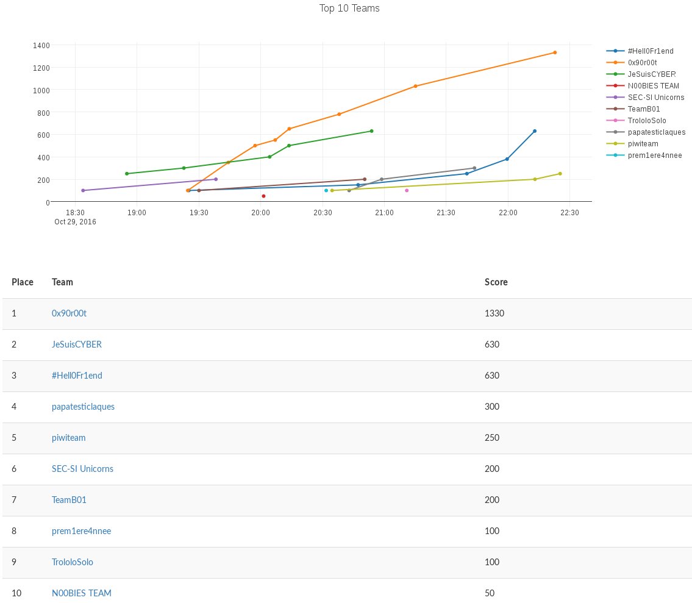Open the 0x90r00t team page link
692x603 pixels.
point(70,313)
